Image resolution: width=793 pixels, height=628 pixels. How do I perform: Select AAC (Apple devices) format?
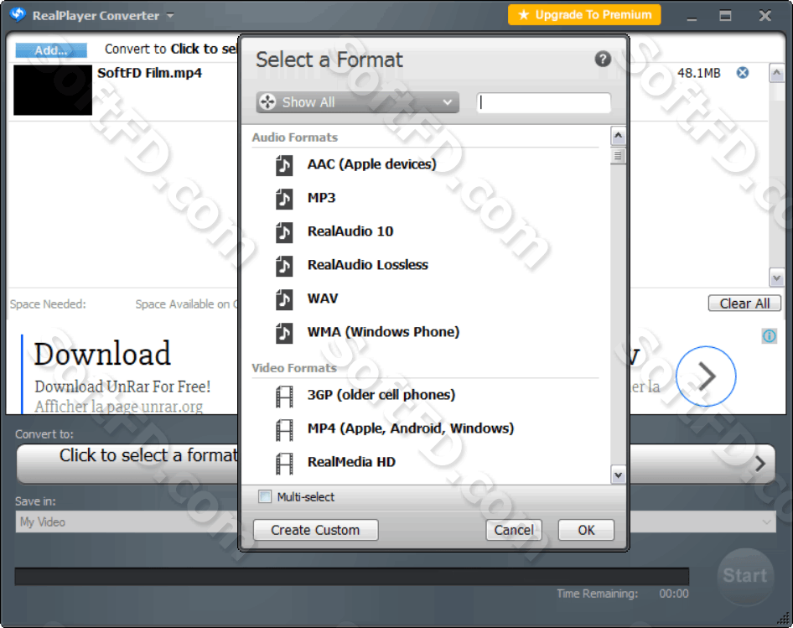tap(371, 164)
